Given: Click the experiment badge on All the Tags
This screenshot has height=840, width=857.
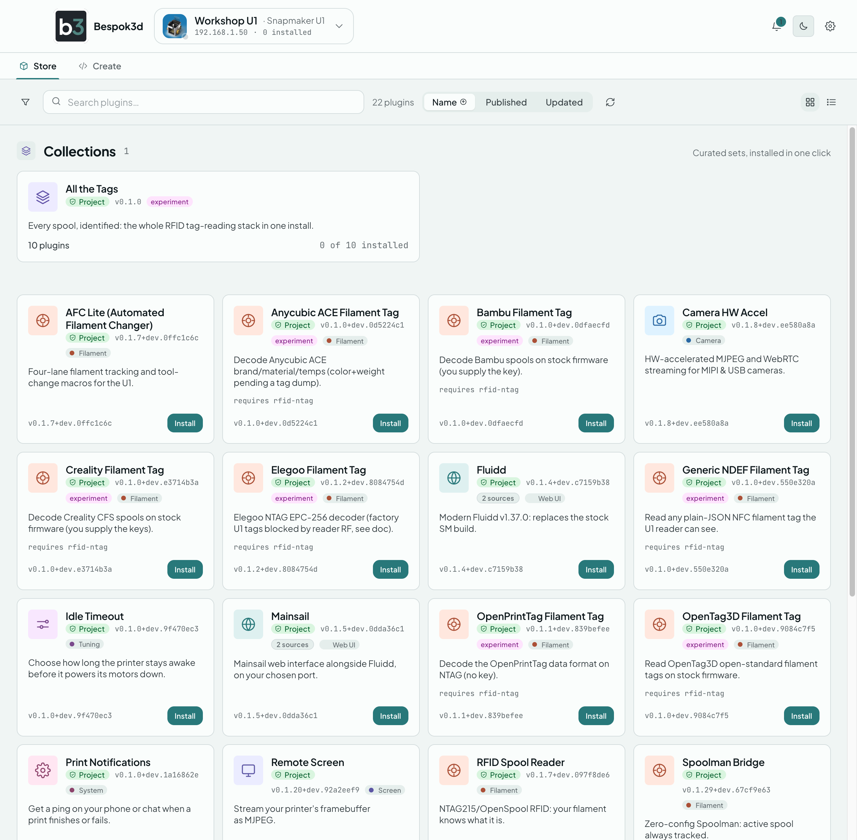Looking at the screenshot, I should (169, 202).
